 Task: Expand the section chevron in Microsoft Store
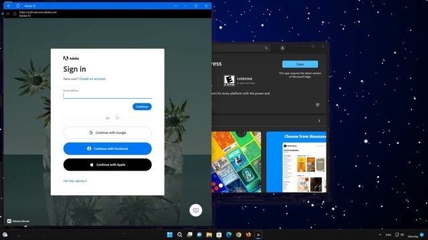pos(319,121)
